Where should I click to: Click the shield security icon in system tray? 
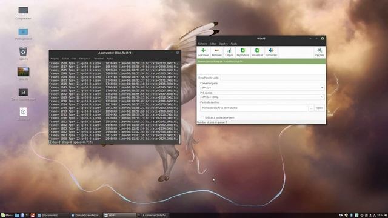[x=346, y=216]
